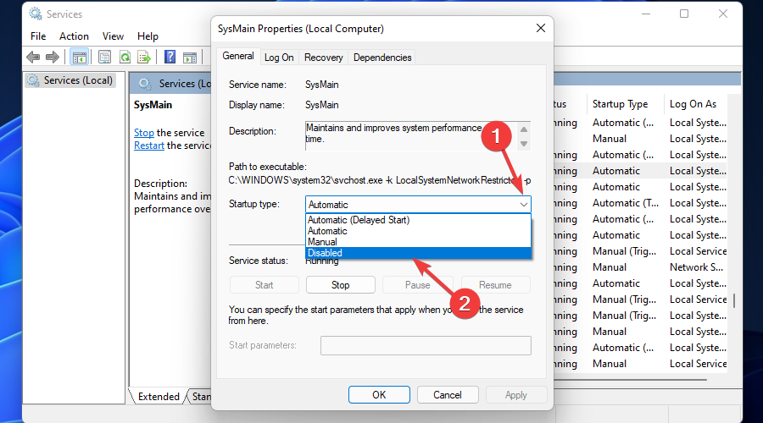
Task: Click the "Network S..." log on cell
Action: (x=696, y=267)
